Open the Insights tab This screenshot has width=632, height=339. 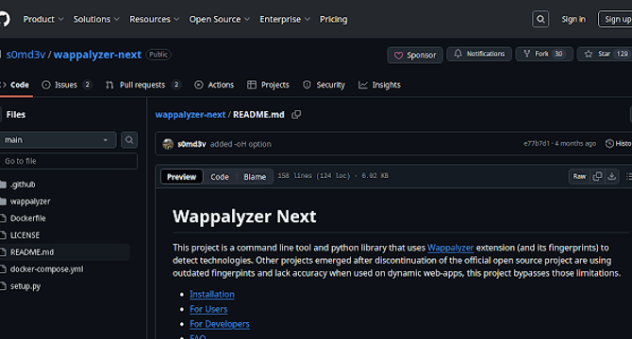tap(380, 85)
